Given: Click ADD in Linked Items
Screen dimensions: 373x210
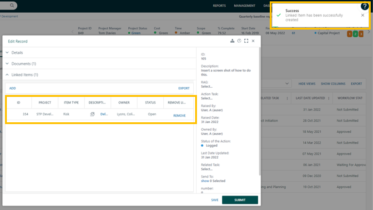Looking at the screenshot, I should click(x=12, y=88).
